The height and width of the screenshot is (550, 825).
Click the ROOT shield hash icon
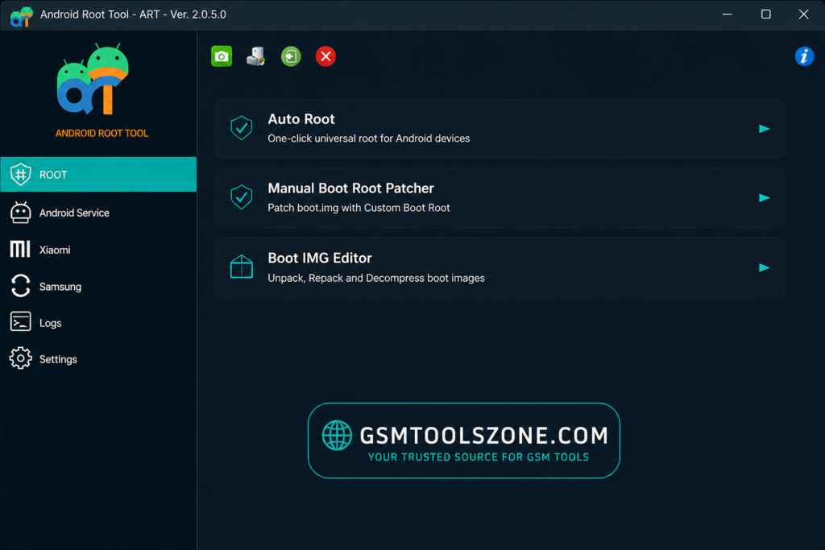20,174
